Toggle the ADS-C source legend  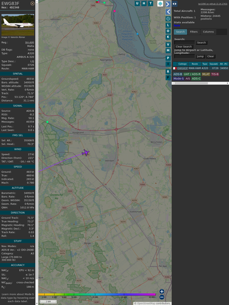click(x=196, y=79)
